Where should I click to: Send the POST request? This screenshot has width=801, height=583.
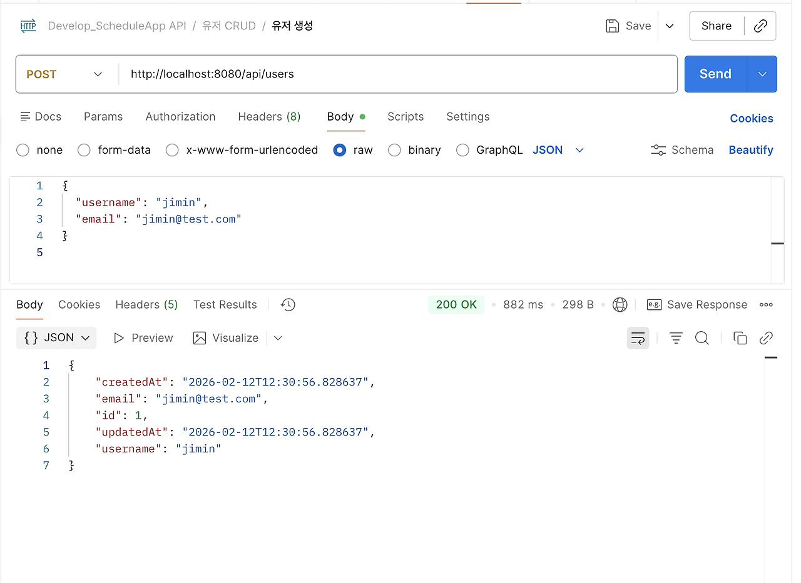click(716, 74)
